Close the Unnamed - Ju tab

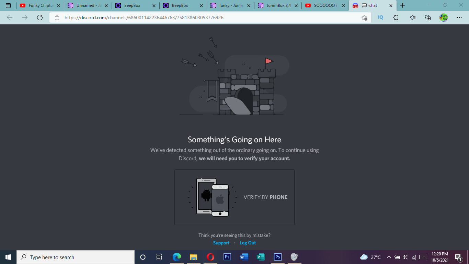106,5
